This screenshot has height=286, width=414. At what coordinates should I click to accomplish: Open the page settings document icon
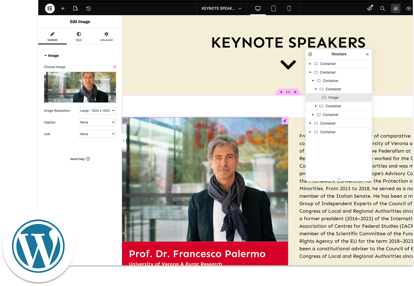[75, 8]
